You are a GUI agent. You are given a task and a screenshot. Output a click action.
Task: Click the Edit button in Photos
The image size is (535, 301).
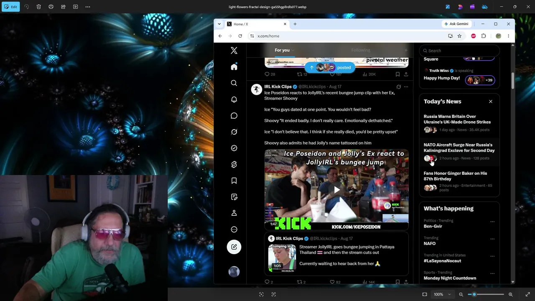[x=11, y=7]
